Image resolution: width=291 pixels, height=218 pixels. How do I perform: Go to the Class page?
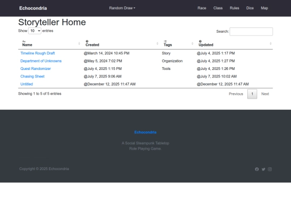point(218,8)
